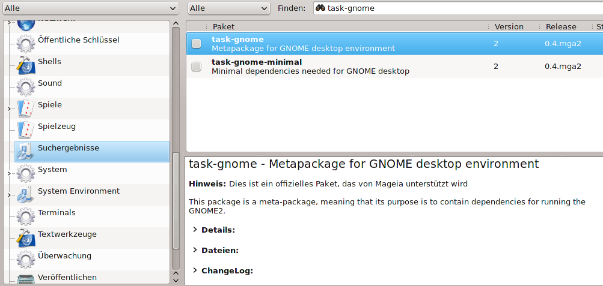Select the Sound category label
This screenshot has height=286, width=603.
tap(50, 83)
